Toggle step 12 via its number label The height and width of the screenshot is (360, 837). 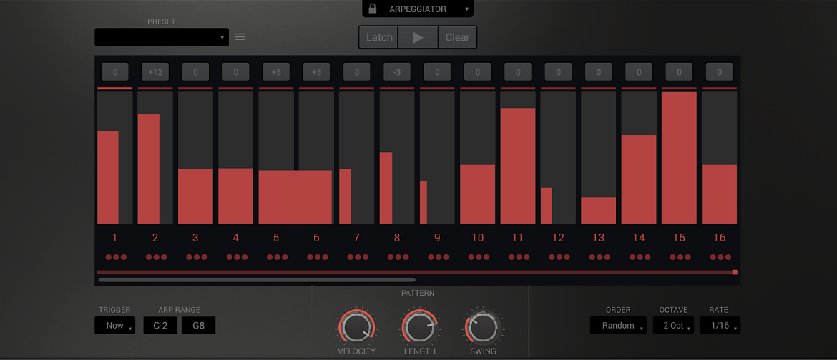click(558, 238)
